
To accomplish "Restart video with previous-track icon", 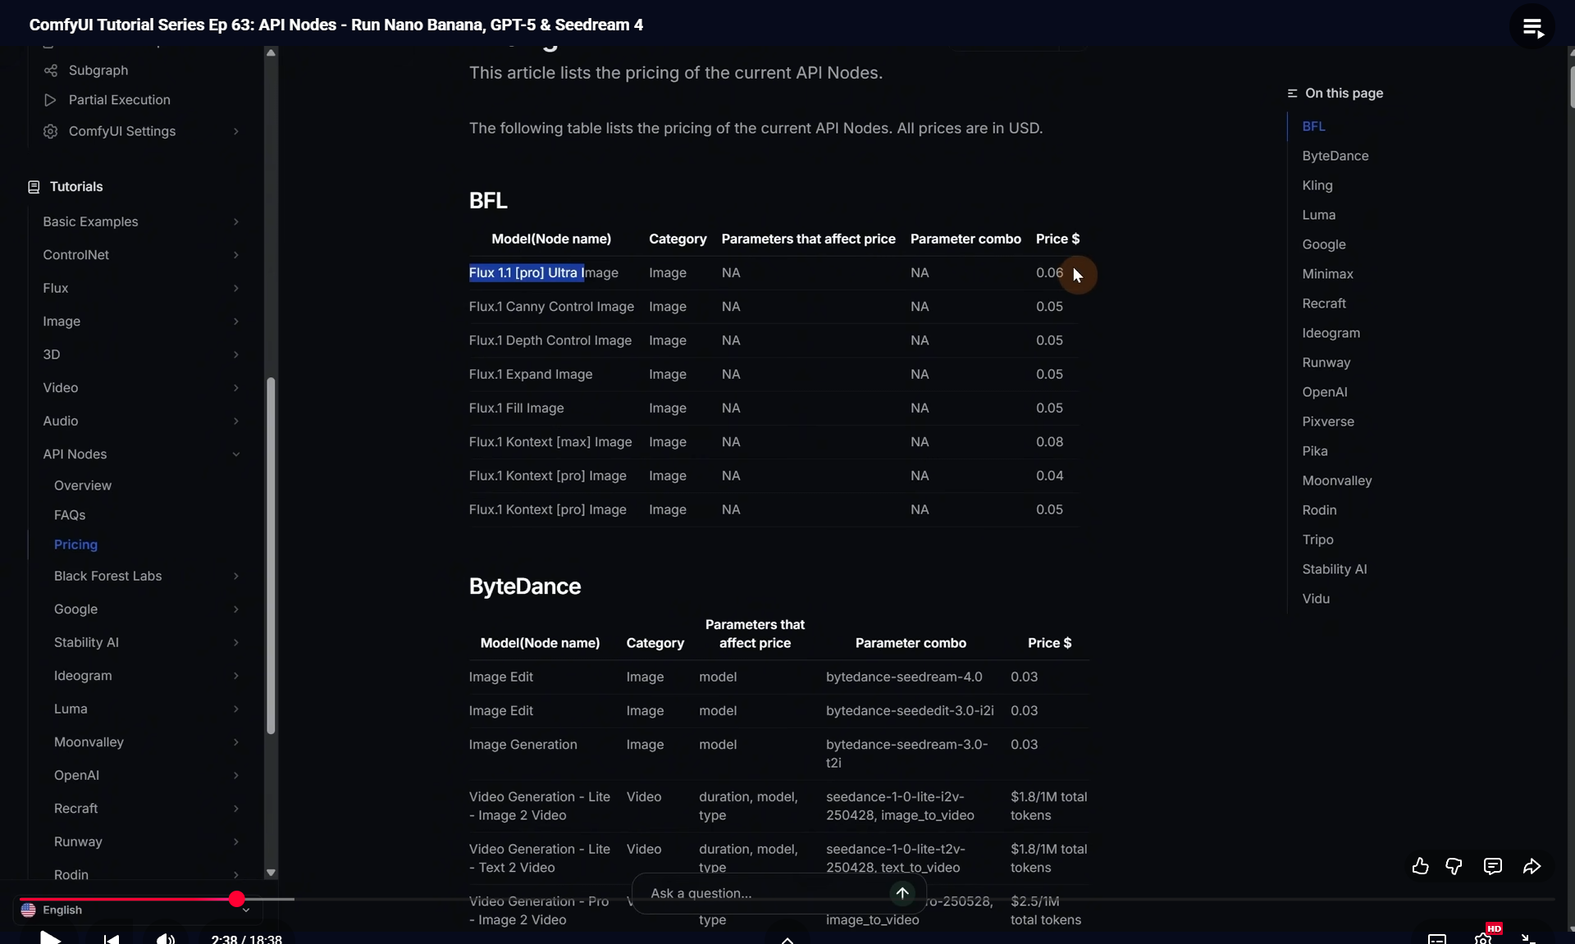I will click(x=112, y=938).
